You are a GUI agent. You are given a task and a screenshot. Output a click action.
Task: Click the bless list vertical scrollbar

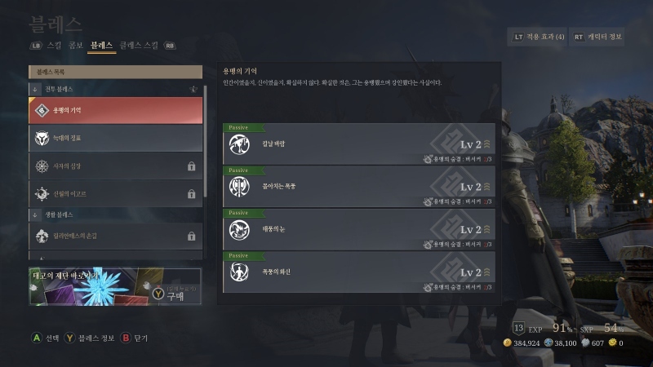205,141
